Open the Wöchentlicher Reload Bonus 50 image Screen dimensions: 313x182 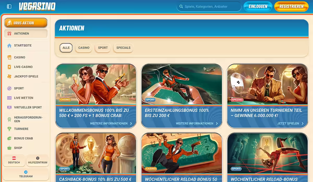pos(182,153)
